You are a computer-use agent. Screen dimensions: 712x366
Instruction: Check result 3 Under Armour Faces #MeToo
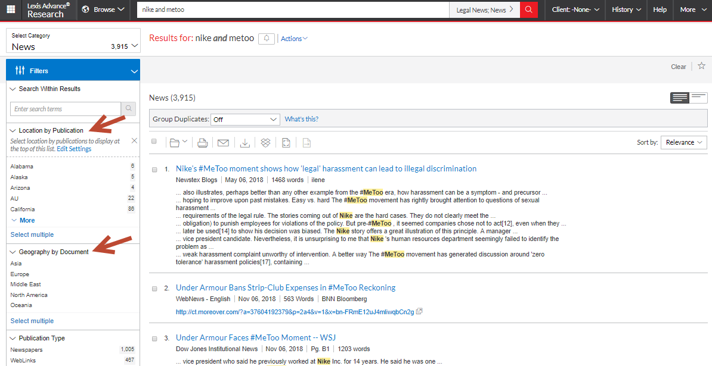pyautogui.click(x=154, y=339)
